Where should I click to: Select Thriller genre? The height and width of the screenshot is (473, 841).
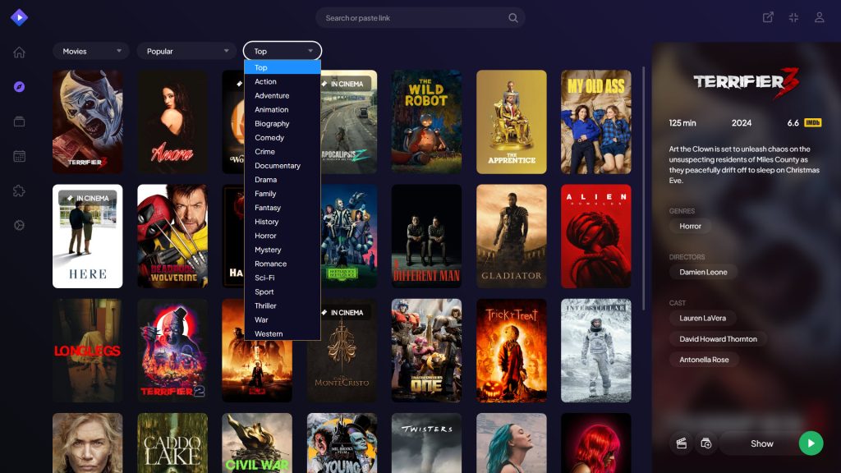[283, 305]
